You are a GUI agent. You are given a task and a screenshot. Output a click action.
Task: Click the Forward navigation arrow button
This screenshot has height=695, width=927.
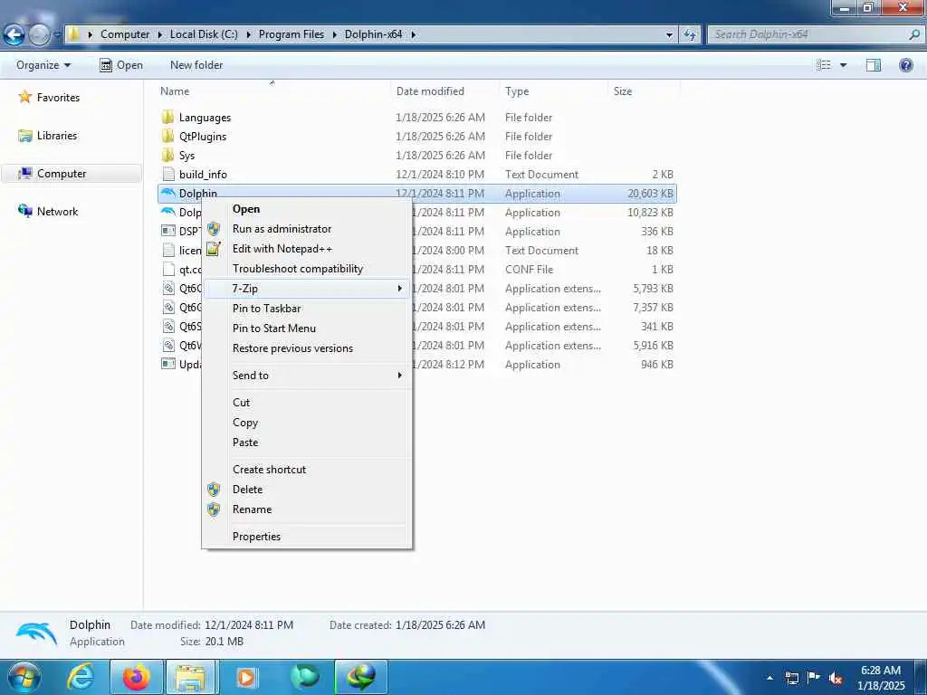(x=39, y=35)
